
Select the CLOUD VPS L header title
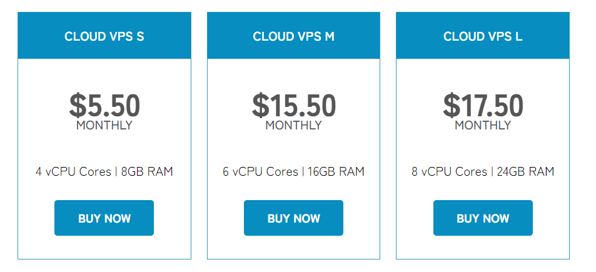483,36
